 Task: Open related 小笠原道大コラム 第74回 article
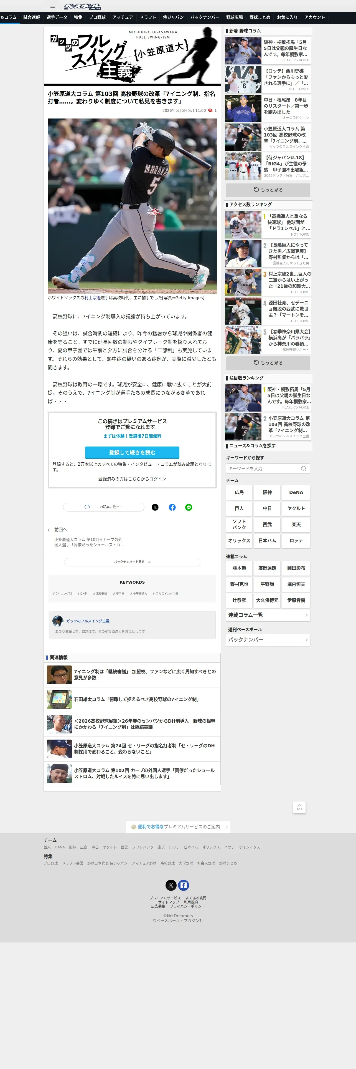click(x=132, y=749)
